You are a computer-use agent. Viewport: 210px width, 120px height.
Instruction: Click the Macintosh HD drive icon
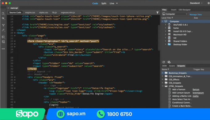click(x=169, y=34)
